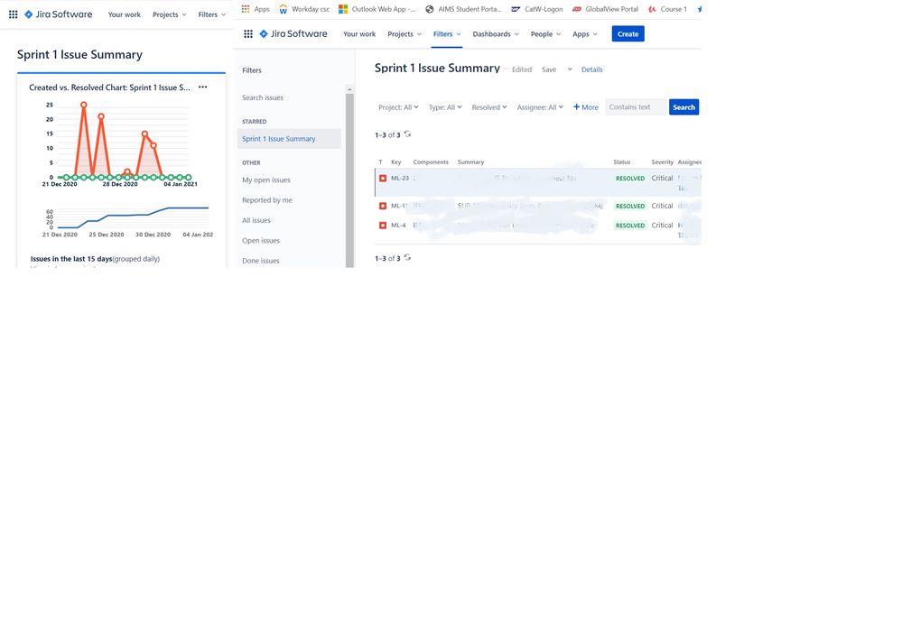Refresh results icon beside top 1-3 of 3
This screenshot has height=637, width=902.
[407, 134]
